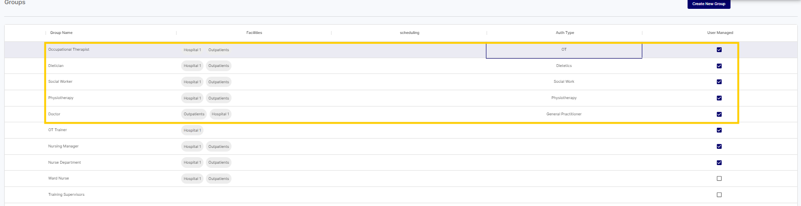801x206 pixels.
Task: Check User Managed for Training Supervisors
Action: point(719,195)
